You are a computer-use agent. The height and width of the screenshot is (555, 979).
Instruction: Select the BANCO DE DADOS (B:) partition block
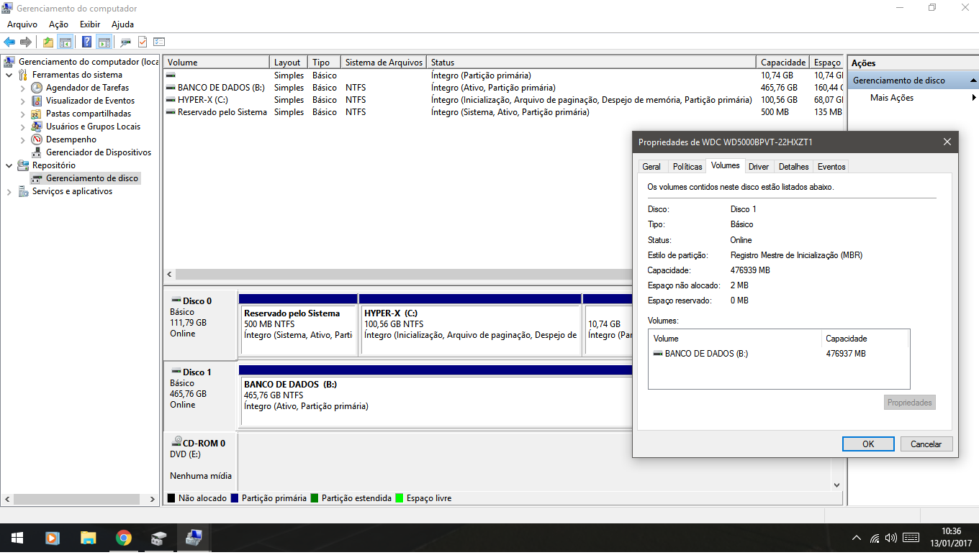pyautogui.click(x=436, y=395)
